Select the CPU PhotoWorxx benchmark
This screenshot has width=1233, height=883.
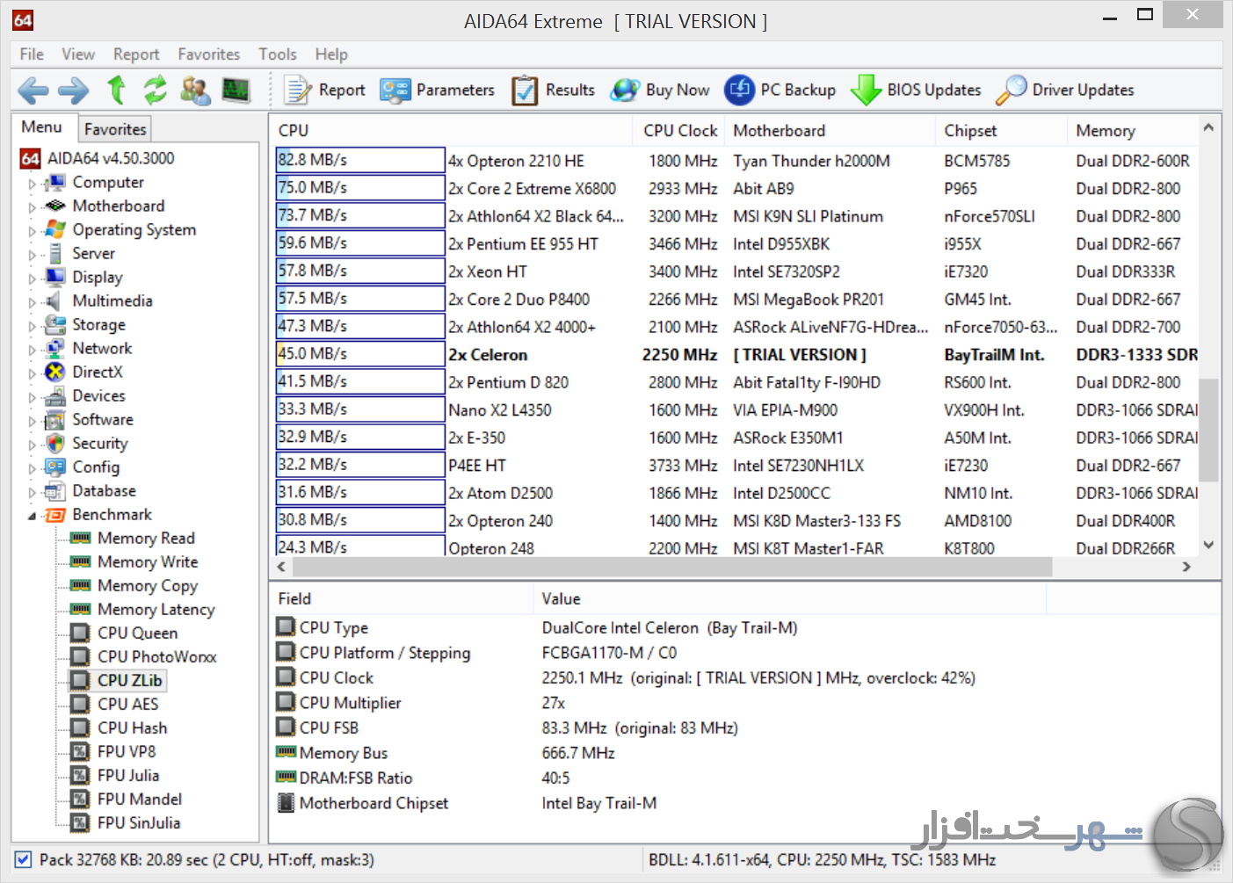click(156, 656)
